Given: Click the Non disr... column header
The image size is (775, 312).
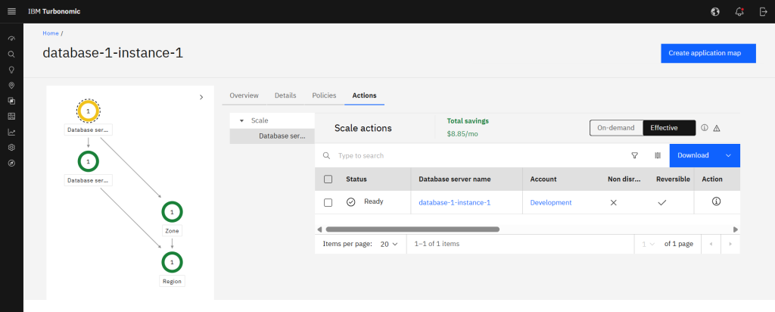Looking at the screenshot, I should (x=624, y=179).
